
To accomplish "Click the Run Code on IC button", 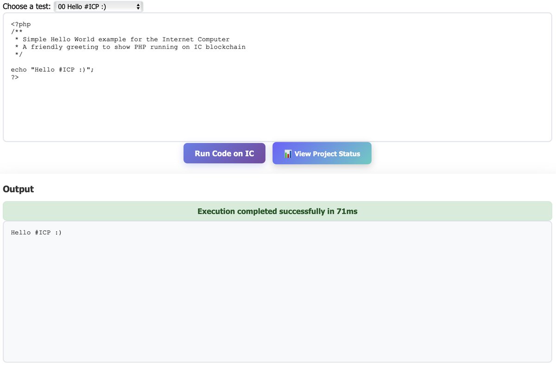I will click(x=224, y=153).
